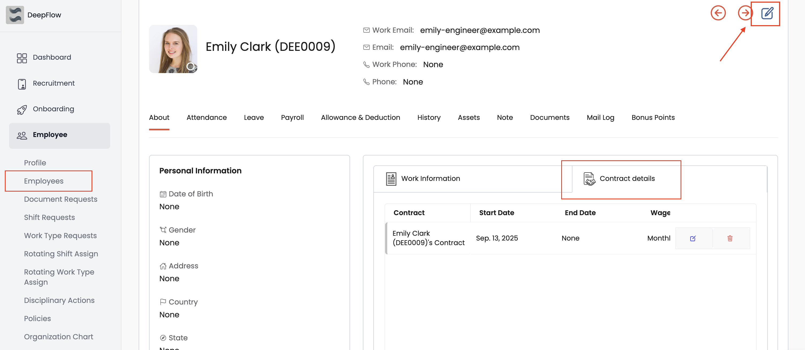Go to next employee arrow
This screenshot has height=350, width=805.
745,13
